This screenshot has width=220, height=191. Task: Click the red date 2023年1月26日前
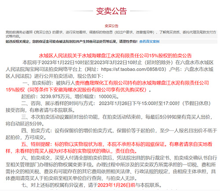(x=116, y=185)
